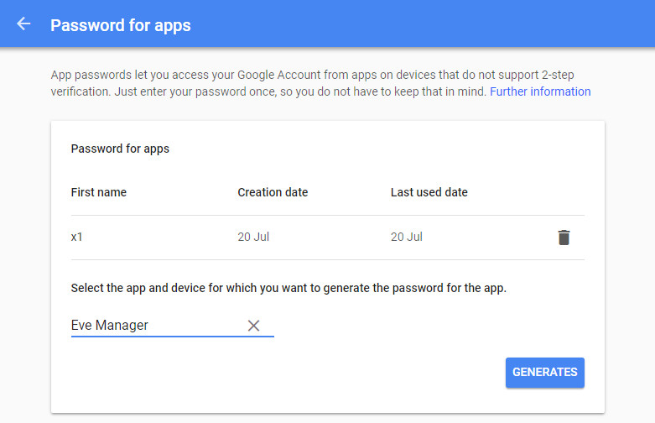Focus the Eve Manager input field
Viewport: 655px width, 423px height.
point(157,325)
